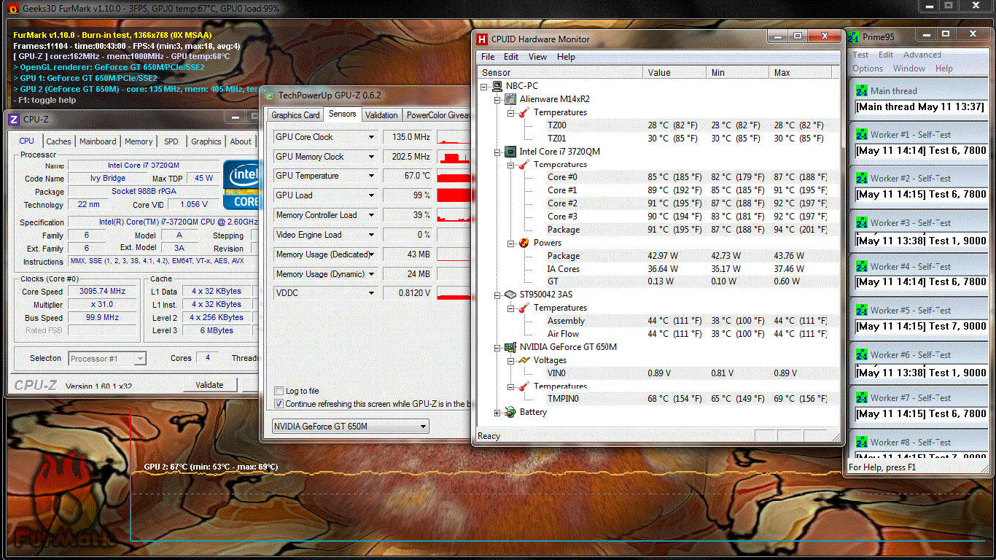Click the Worker #4 Self-Test window icon
Image resolution: width=996 pixels, height=560 pixels.
862,267
